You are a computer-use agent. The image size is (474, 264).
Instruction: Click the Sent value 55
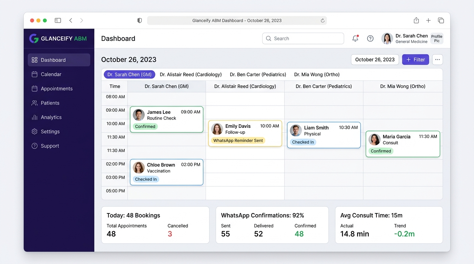click(226, 234)
